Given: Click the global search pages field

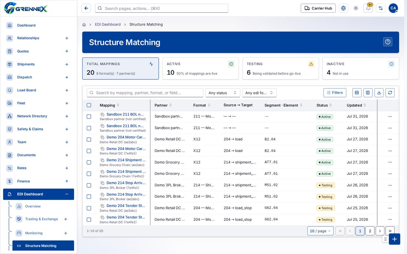Looking at the screenshot, I should pos(162,8).
